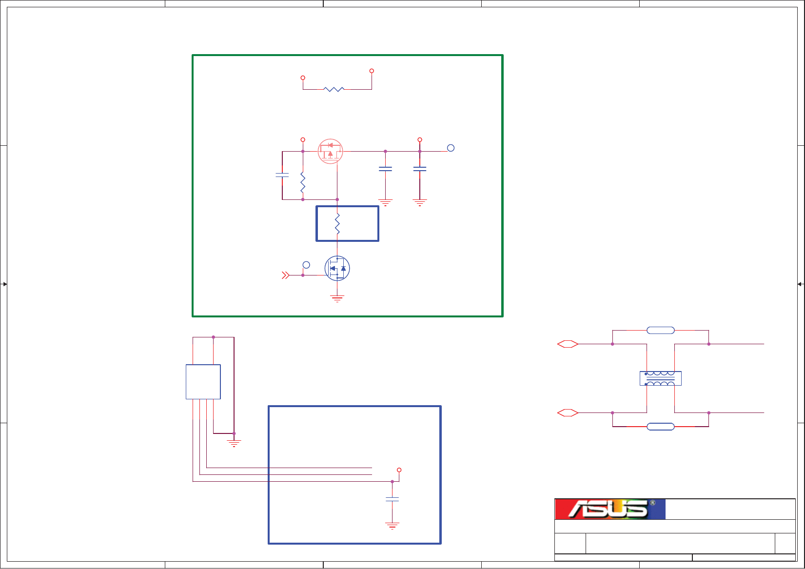Viewport: 805px width, 569px height.
Task: Click the upper red hexagonal port left of the choke
Action: point(568,344)
